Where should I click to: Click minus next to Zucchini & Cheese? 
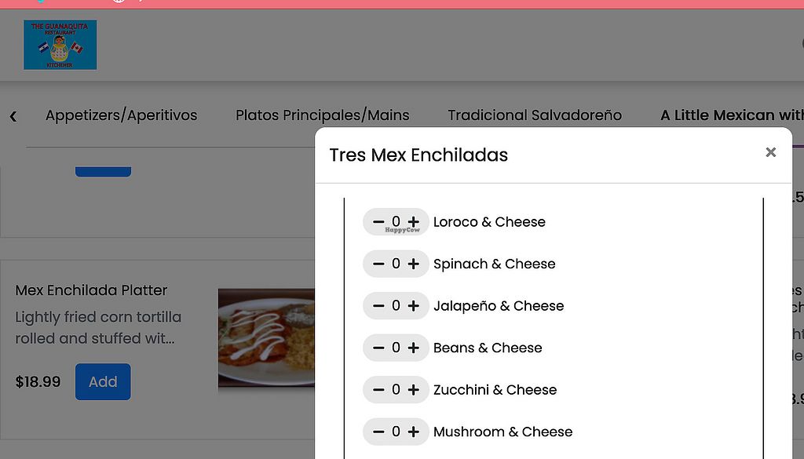click(378, 390)
